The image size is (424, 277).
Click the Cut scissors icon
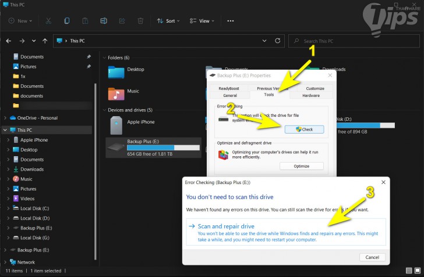tap(48, 21)
